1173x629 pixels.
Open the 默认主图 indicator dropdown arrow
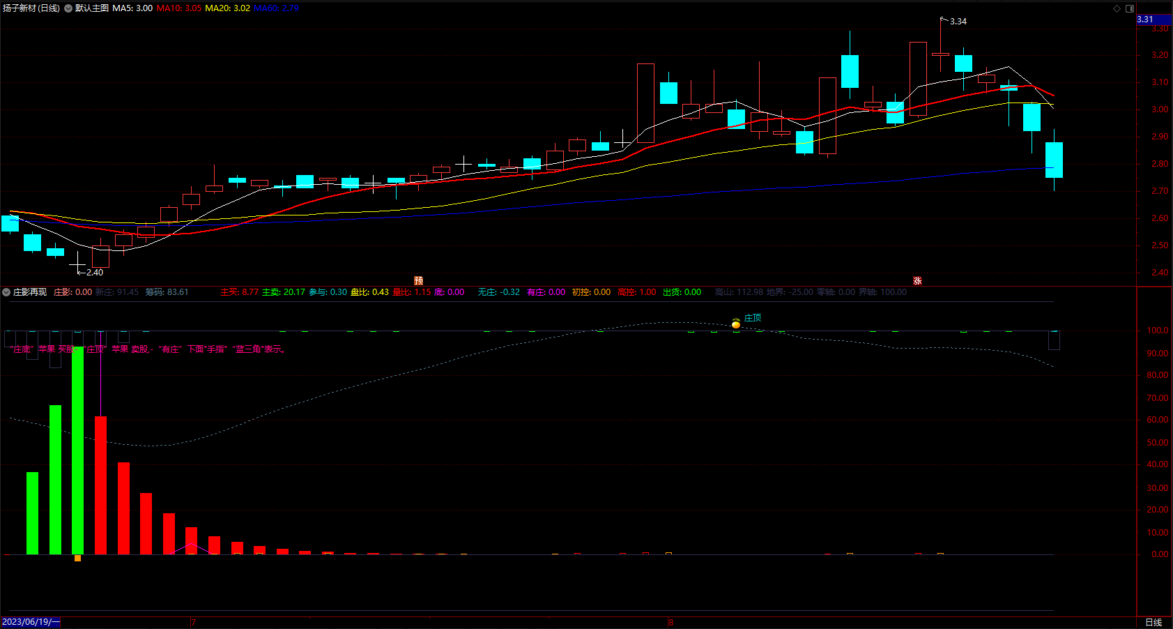68,8
